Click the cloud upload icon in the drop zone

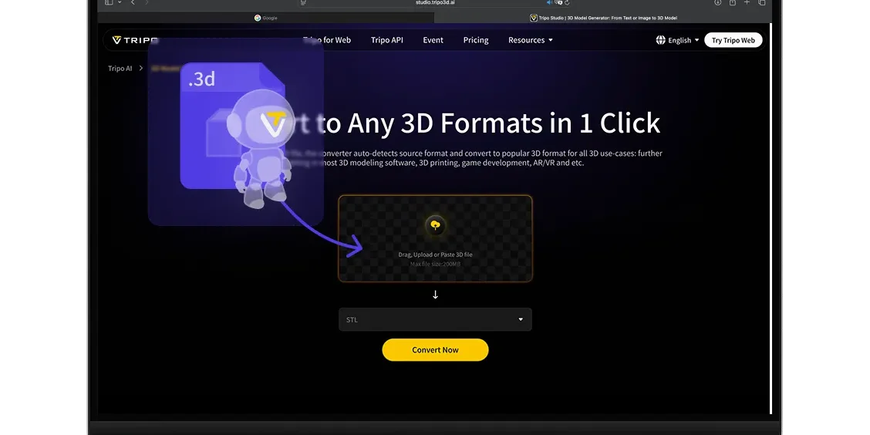pyautogui.click(x=436, y=224)
